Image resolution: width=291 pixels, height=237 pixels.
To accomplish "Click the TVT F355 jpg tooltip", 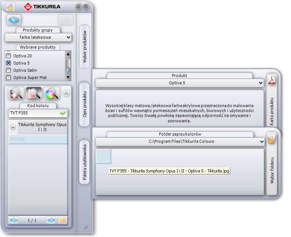I will tap(169, 171).
